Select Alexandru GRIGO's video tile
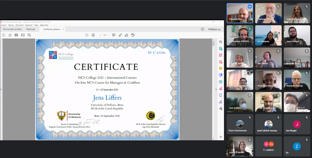The height and width of the screenshot is (158, 312). [x=240, y=35]
